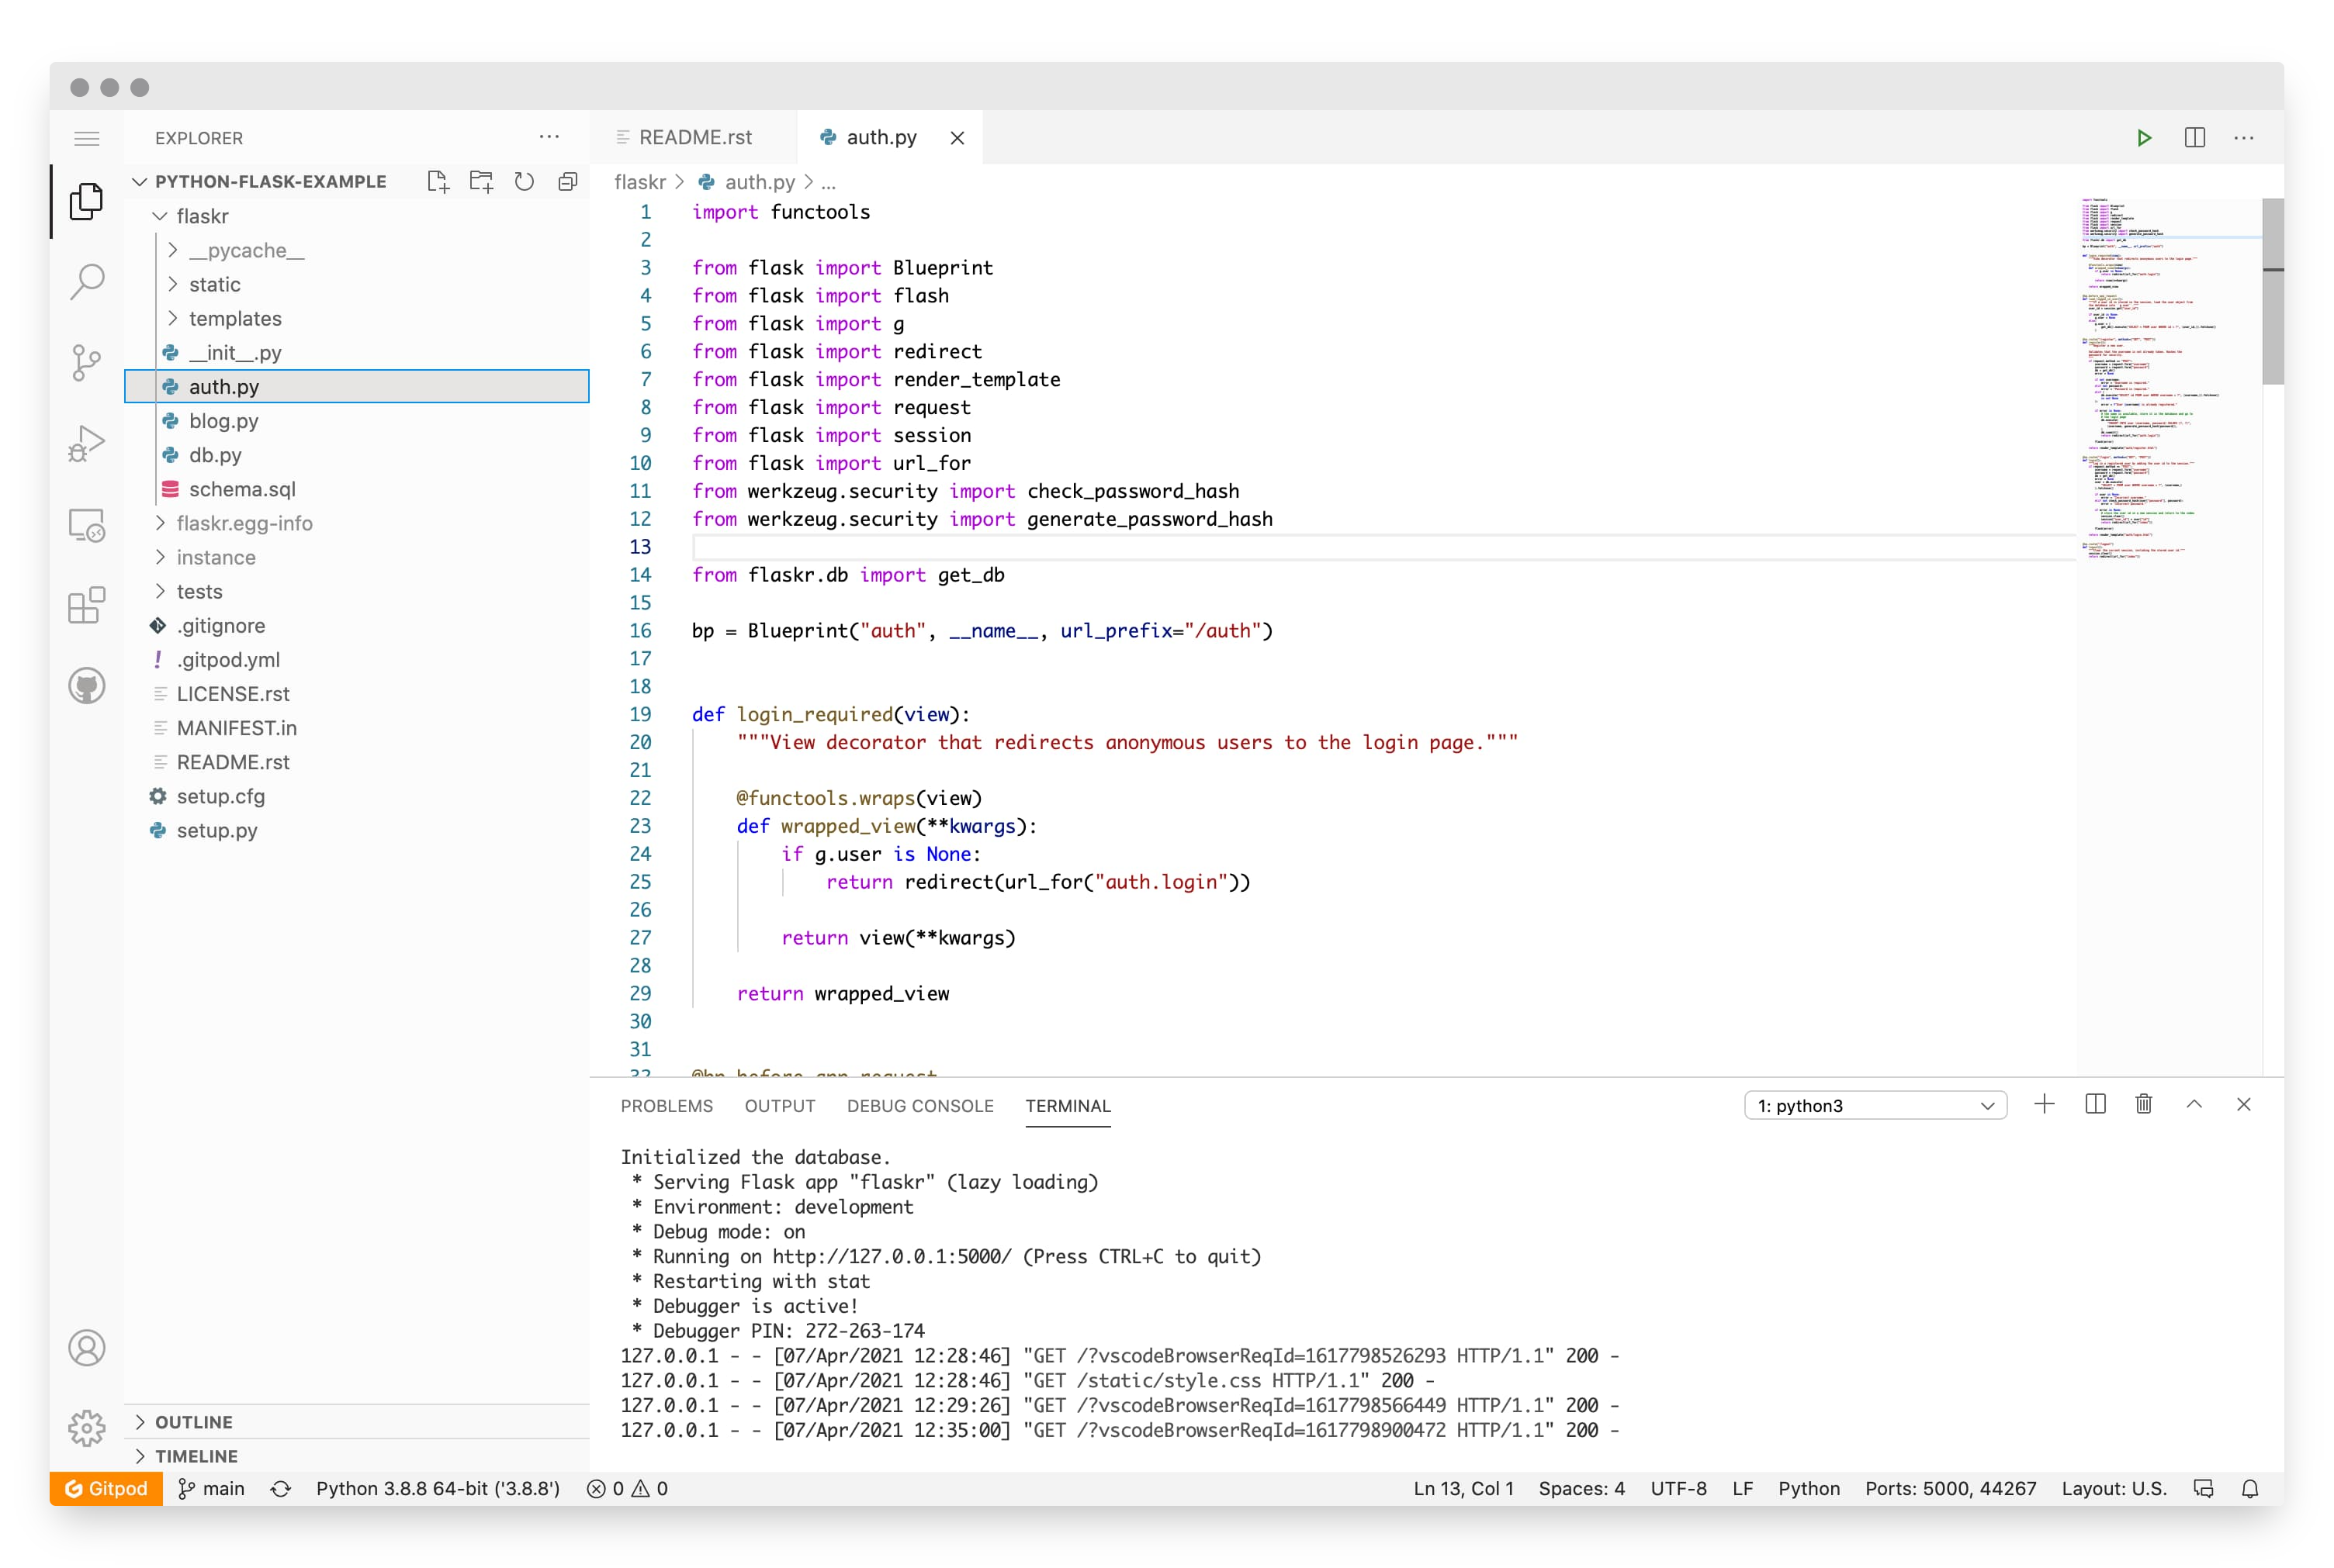Run the Python file
Viewport: 2334px width, 1568px height.
2143,138
